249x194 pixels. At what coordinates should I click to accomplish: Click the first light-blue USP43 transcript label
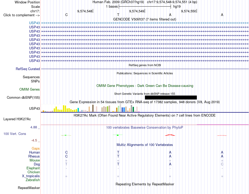34,23
